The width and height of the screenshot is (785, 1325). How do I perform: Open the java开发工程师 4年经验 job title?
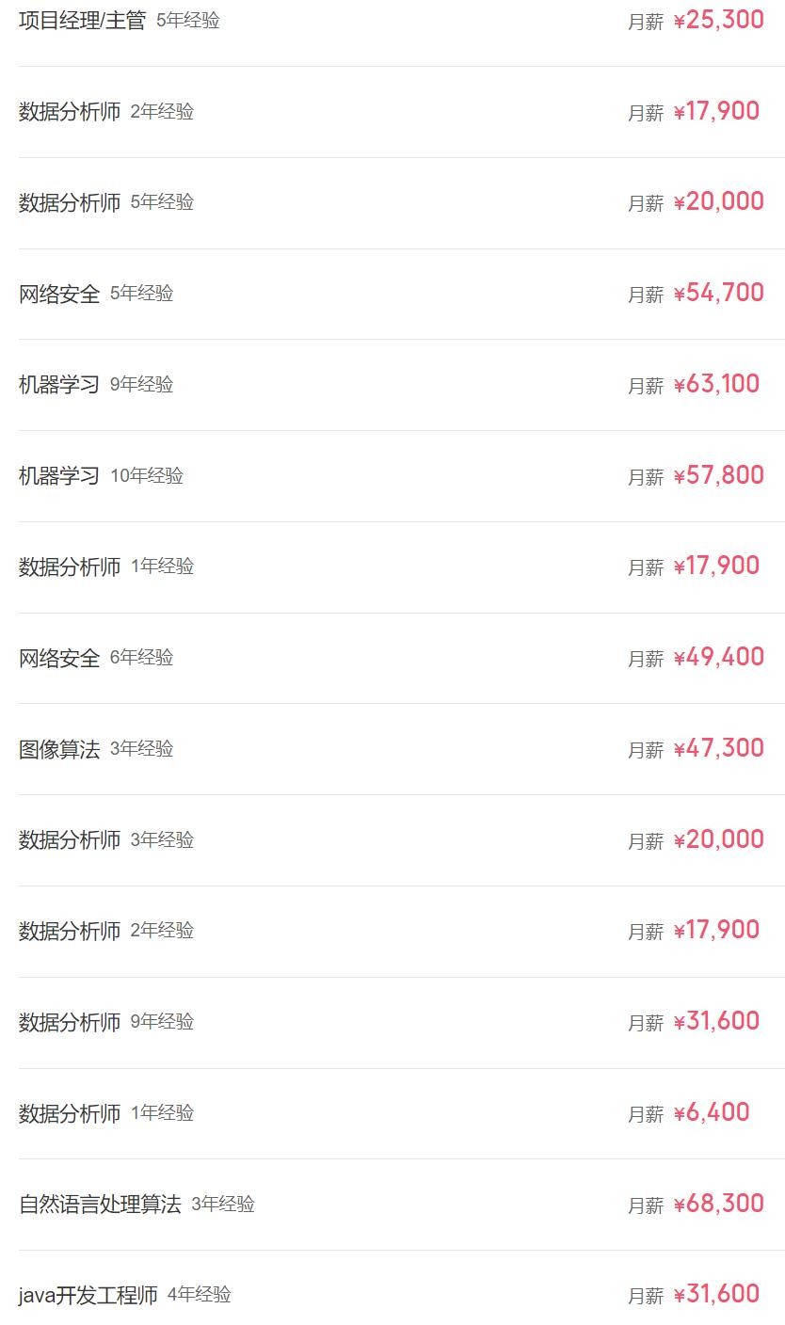click(88, 1296)
